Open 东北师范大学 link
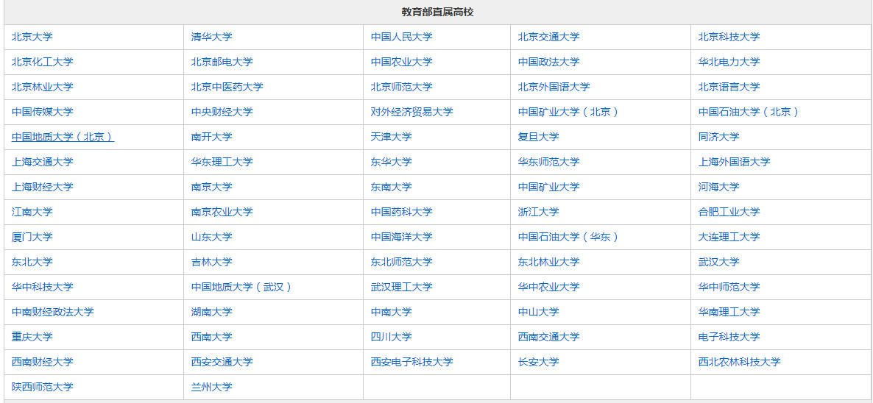This screenshot has width=873, height=403. 401,263
